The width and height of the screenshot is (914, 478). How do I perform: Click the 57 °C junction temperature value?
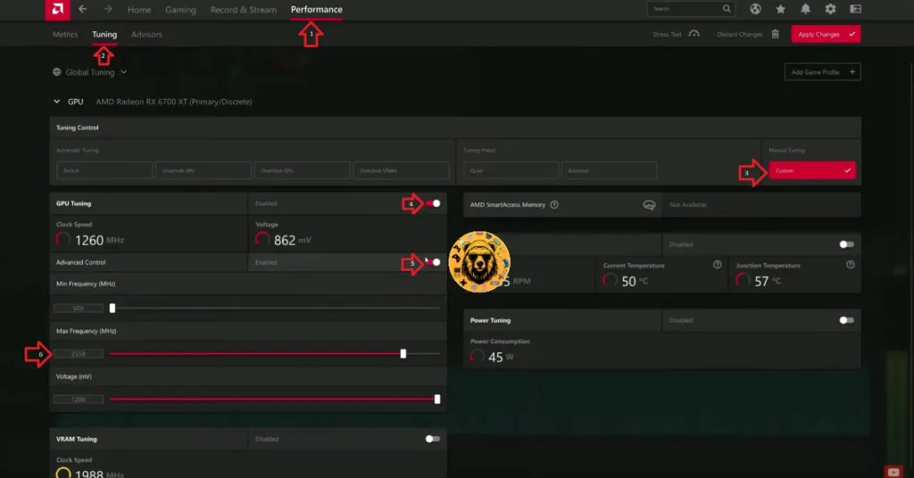[768, 281]
